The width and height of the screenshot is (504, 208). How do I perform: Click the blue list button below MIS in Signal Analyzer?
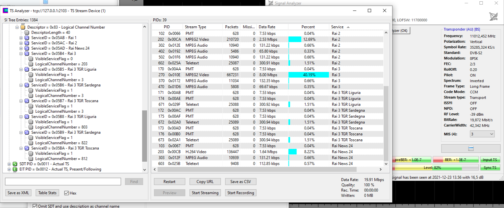[x=471, y=149]
